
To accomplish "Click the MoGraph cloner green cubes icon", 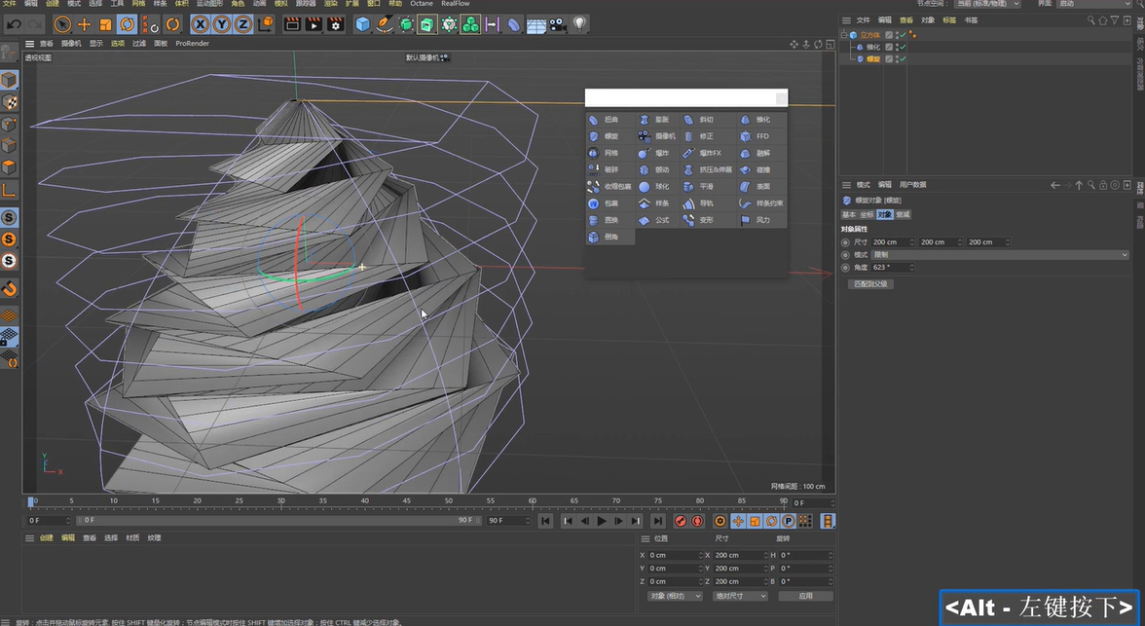I will [470, 25].
